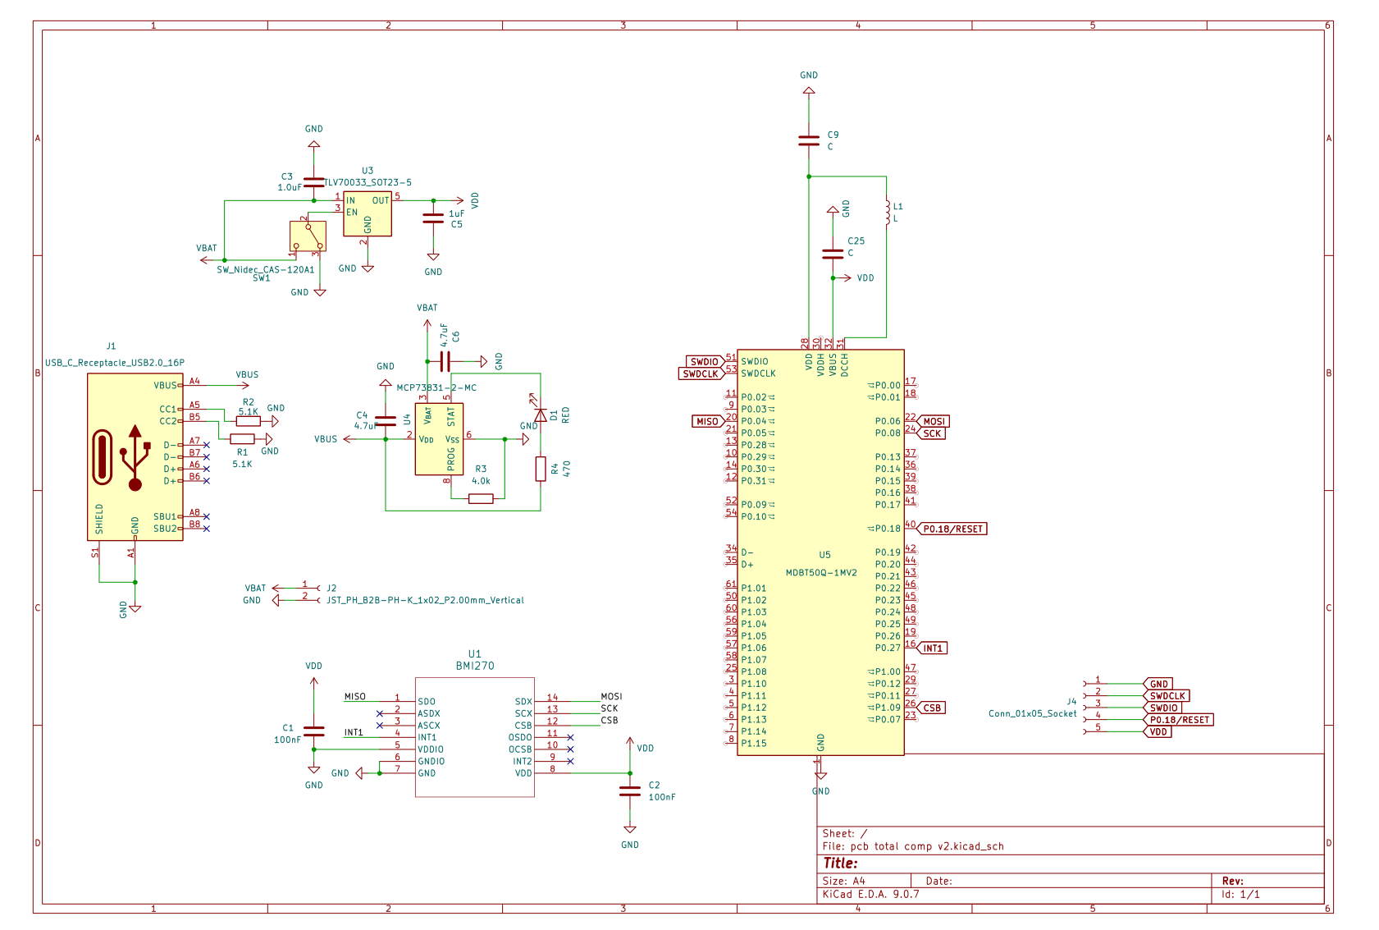1379x930 pixels.
Task: Click the 'USB_C_Receptacle_USB2.0_16P' value text
Action: [x=115, y=362]
